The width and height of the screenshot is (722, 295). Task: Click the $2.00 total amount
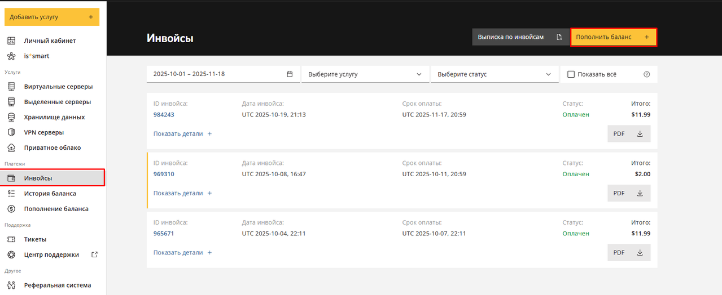(642, 174)
